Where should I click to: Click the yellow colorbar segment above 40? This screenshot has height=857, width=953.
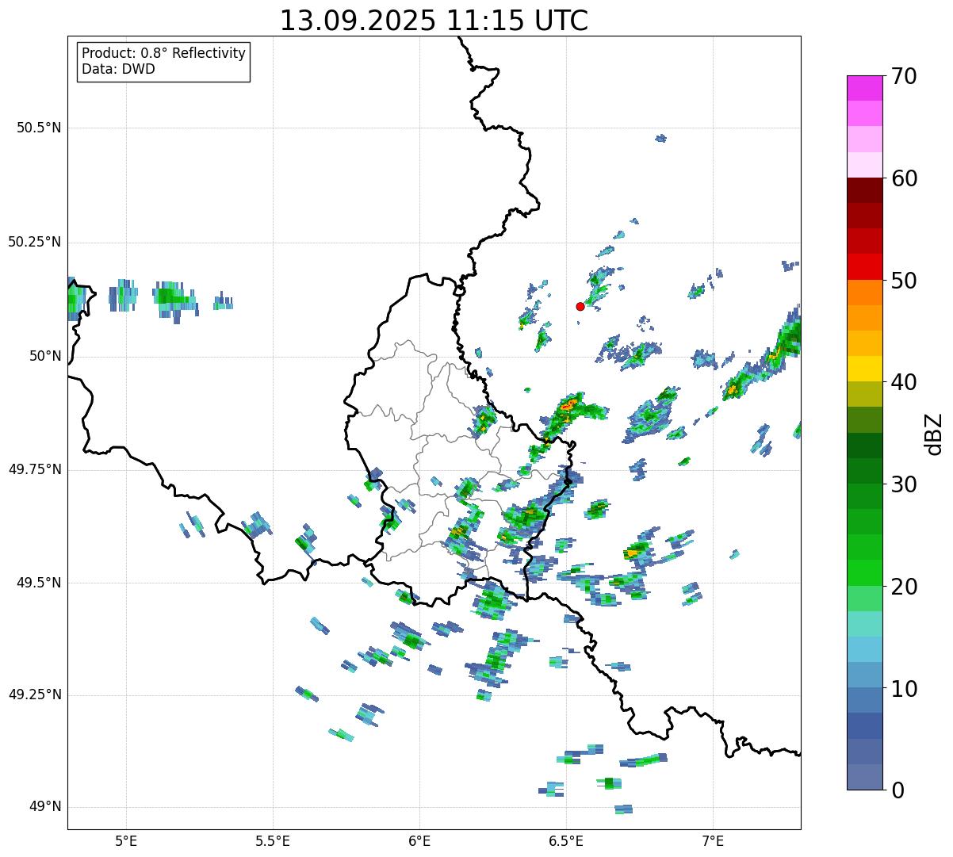click(865, 369)
